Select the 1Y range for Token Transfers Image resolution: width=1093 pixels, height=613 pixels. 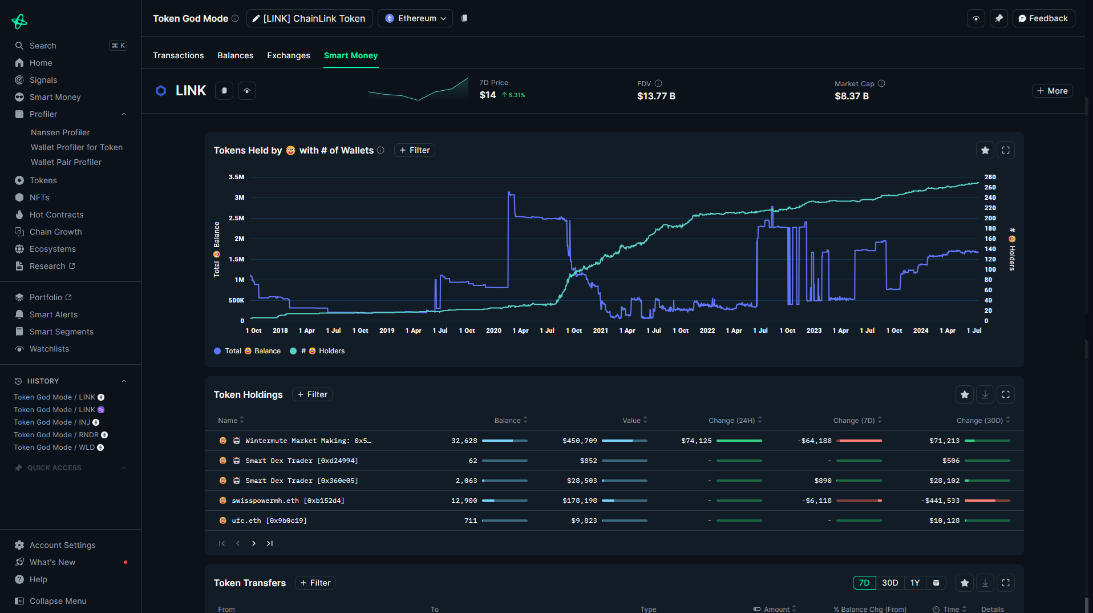point(915,583)
